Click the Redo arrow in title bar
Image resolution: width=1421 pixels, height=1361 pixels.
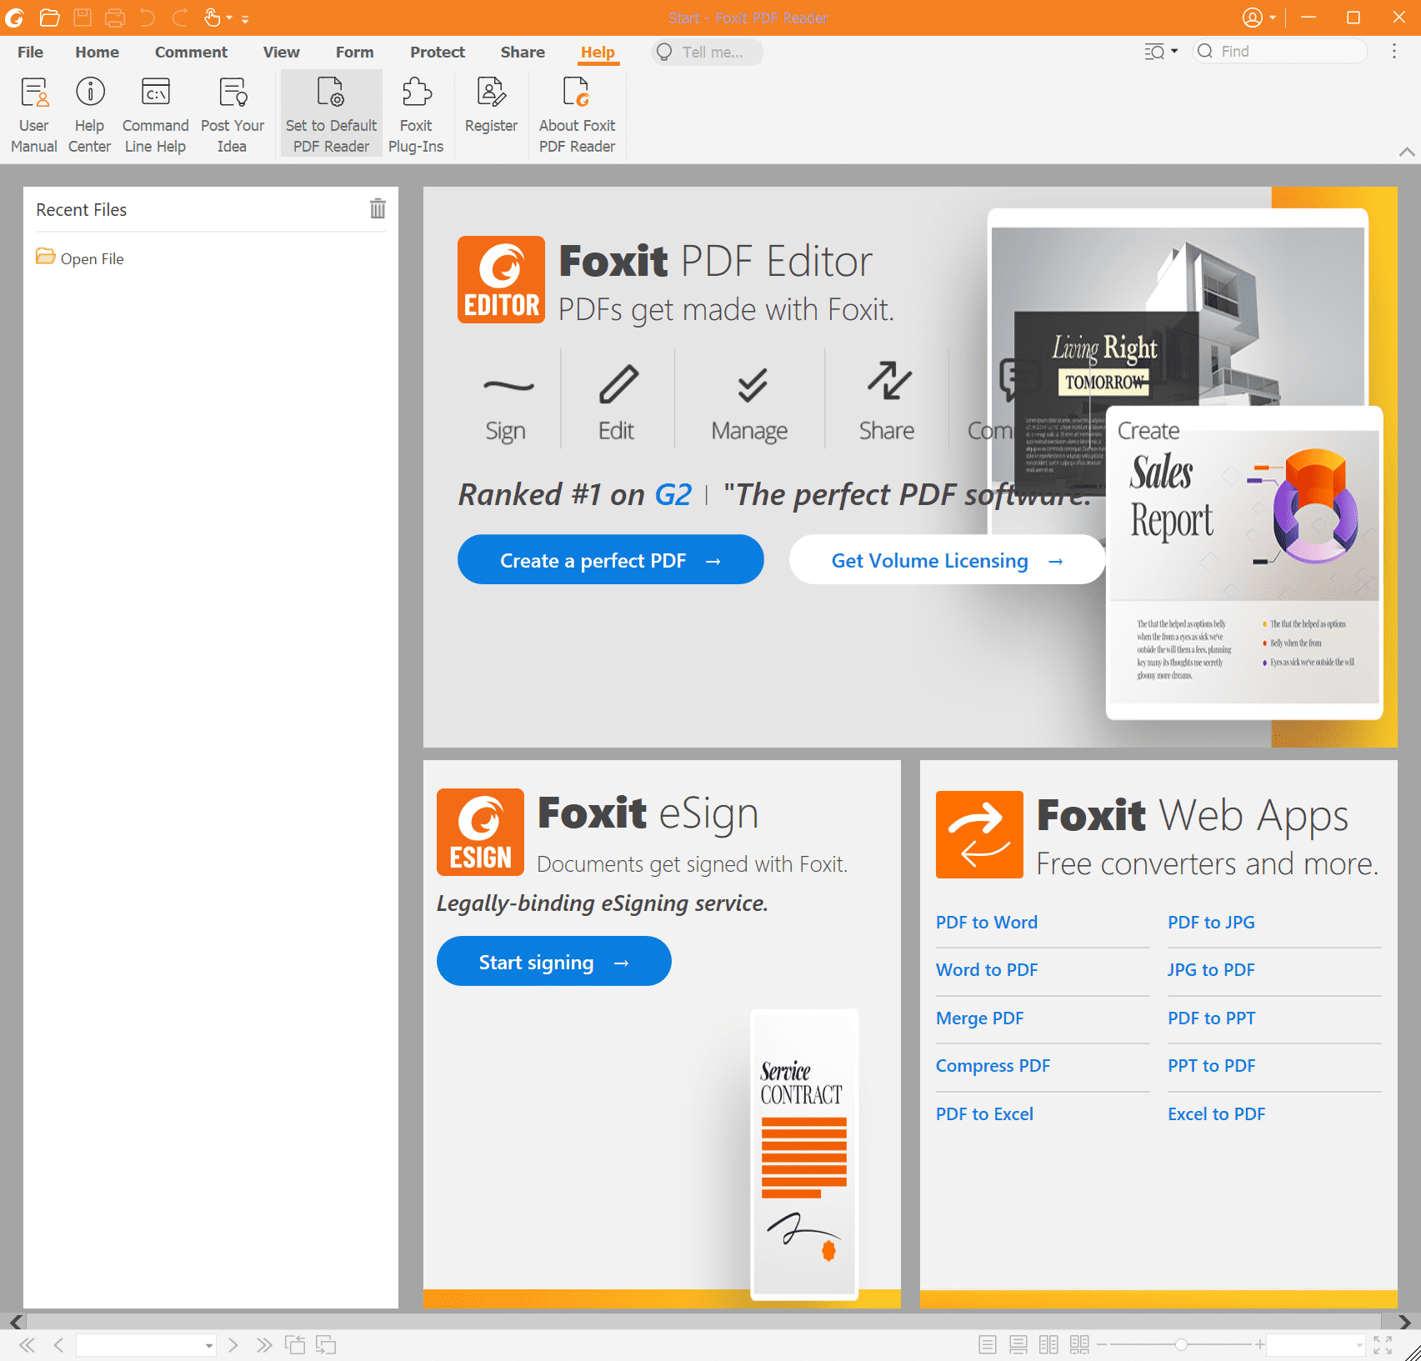coord(179,18)
